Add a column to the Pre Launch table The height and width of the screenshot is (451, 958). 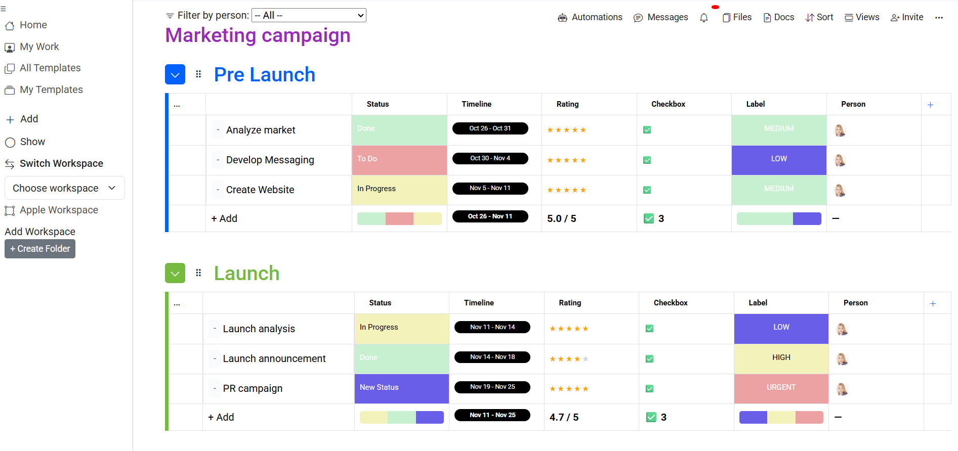(x=930, y=105)
